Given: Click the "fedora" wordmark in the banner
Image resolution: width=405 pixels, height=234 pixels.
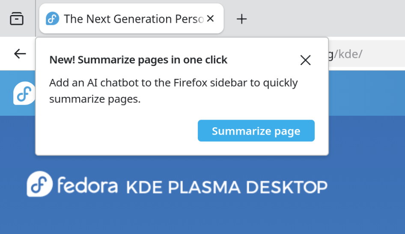Looking at the screenshot, I should (87, 186).
